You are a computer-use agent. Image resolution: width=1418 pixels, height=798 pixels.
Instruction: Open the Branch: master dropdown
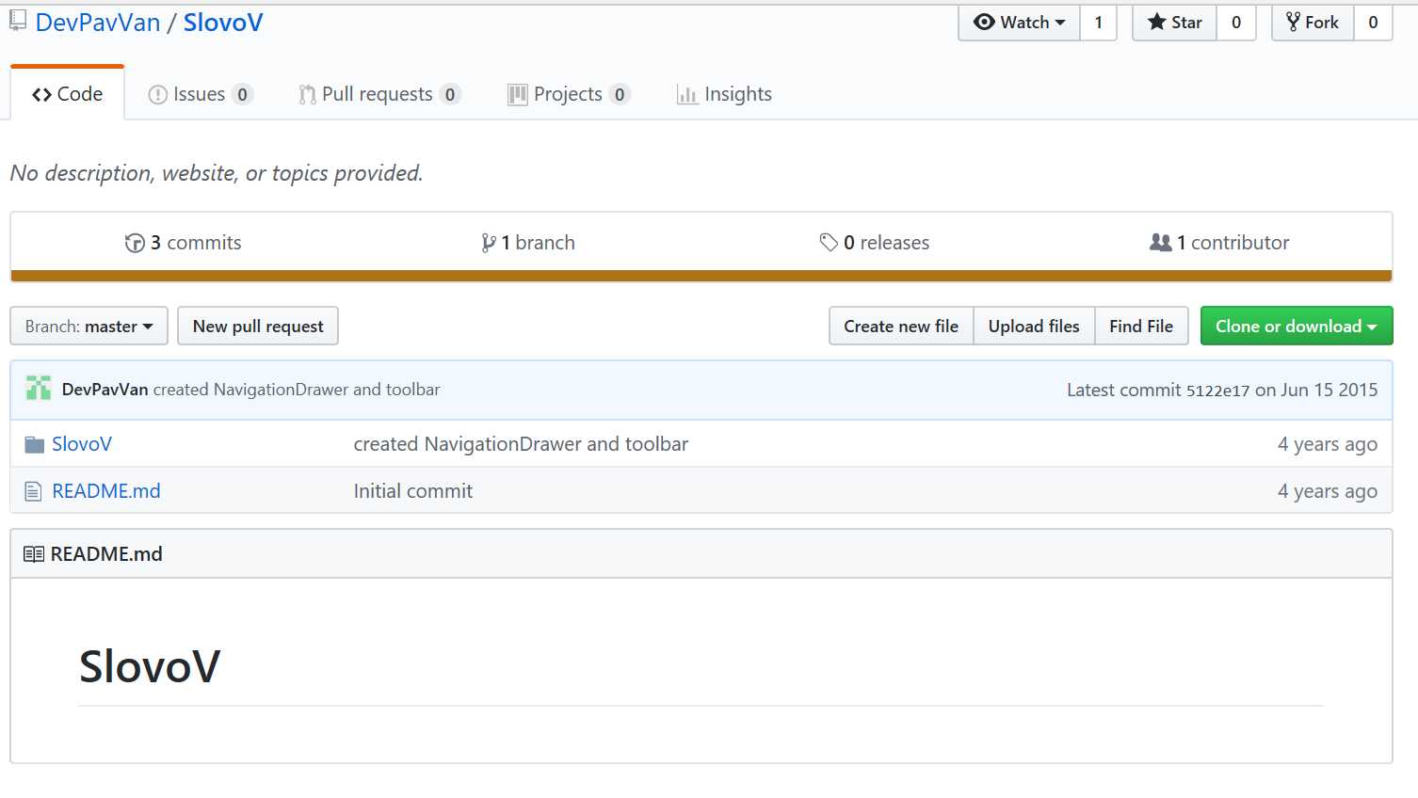89,327
